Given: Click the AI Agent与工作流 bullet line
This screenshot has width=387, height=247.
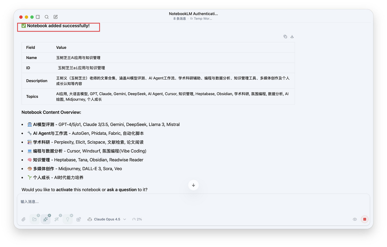Looking at the screenshot, I should (x=86, y=133).
